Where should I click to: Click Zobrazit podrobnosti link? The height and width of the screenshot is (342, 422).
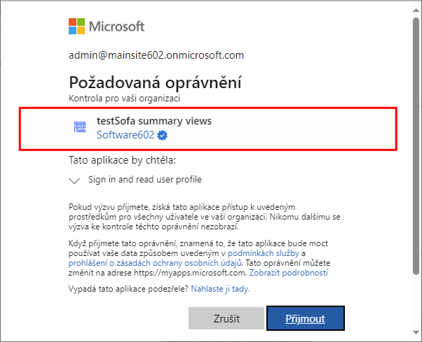click(289, 273)
